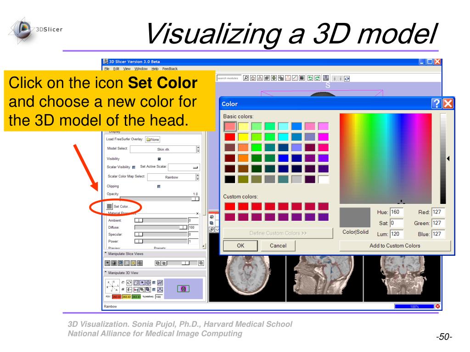Open the Scalar Color Map Select Rainbow dropdown
This screenshot has height=352, width=470.
pyautogui.click(x=173, y=177)
